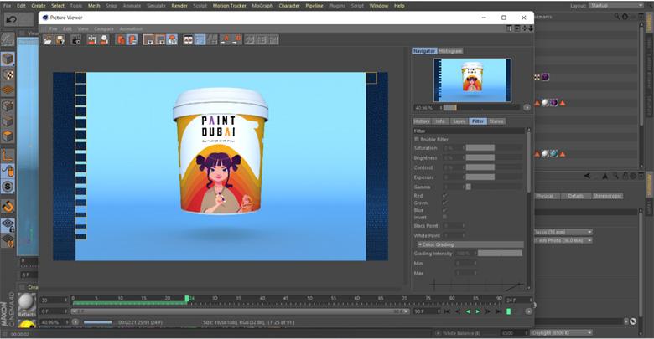The height and width of the screenshot is (339, 654).
Task: Click the first orange copy-layers toolbar icon
Action: (120, 39)
